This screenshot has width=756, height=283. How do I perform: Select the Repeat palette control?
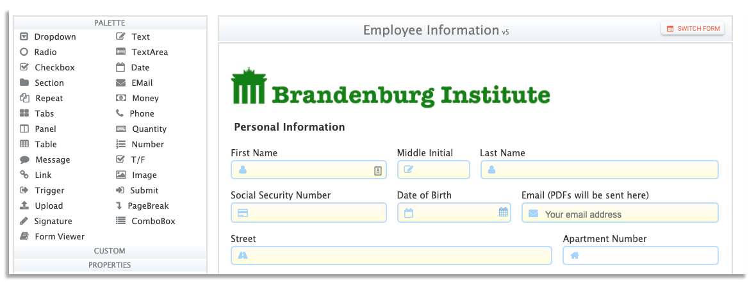[42, 99]
